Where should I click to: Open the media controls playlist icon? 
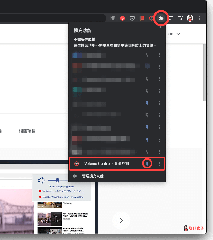(180, 18)
